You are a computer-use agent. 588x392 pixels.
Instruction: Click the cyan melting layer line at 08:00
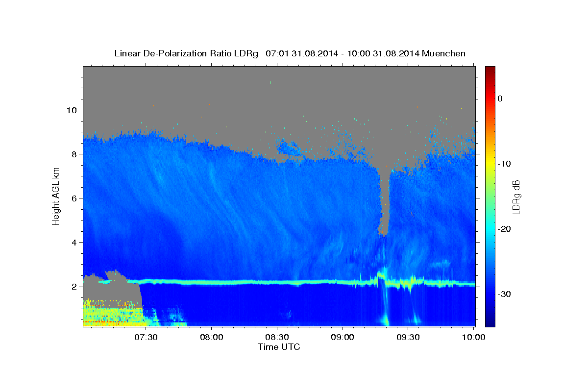point(212,283)
